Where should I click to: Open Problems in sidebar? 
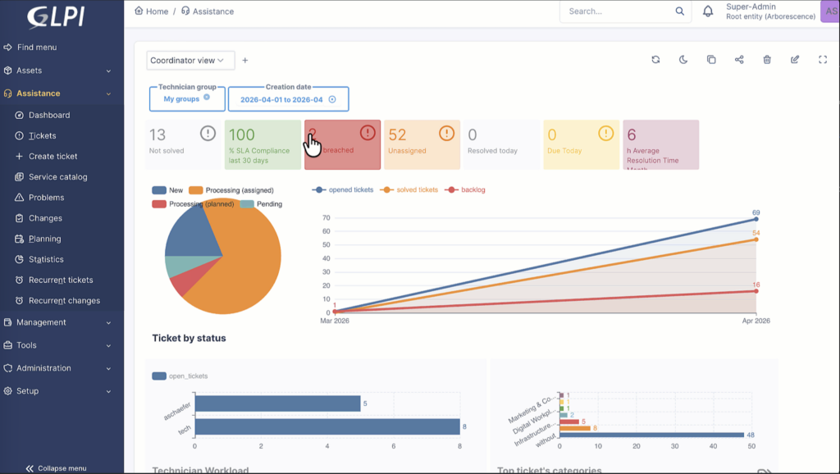46,198
